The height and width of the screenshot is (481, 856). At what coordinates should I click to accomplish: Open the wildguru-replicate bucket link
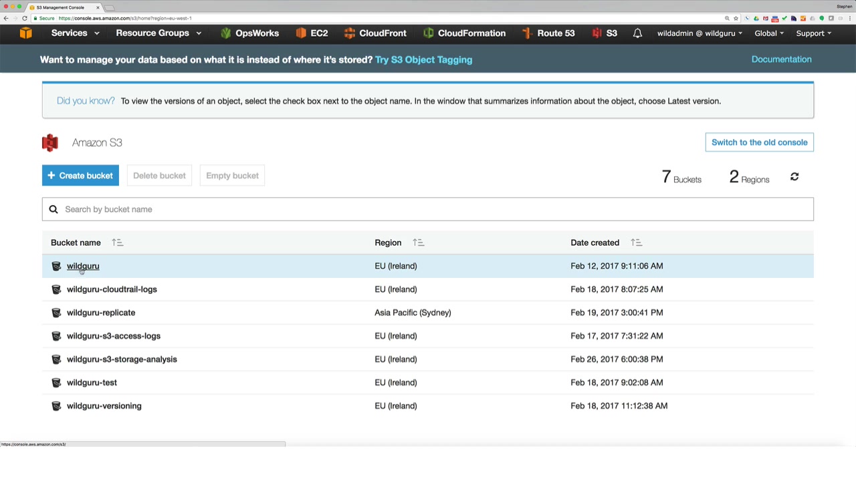point(101,313)
